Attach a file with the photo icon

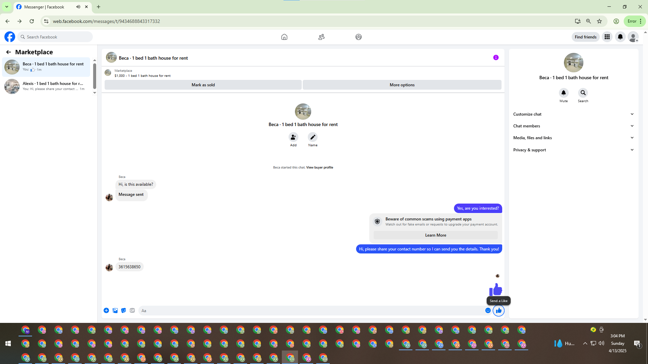click(x=115, y=310)
